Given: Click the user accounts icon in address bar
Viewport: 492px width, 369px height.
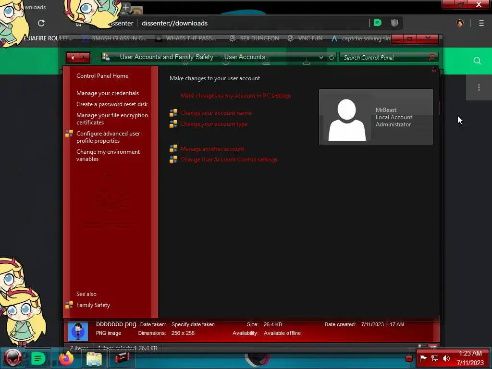Looking at the screenshot, I should [x=106, y=57].
